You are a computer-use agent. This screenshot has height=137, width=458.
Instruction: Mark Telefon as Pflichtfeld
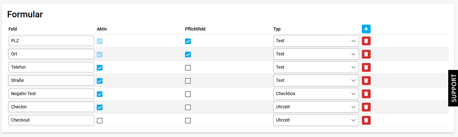[x=188, y=68]
